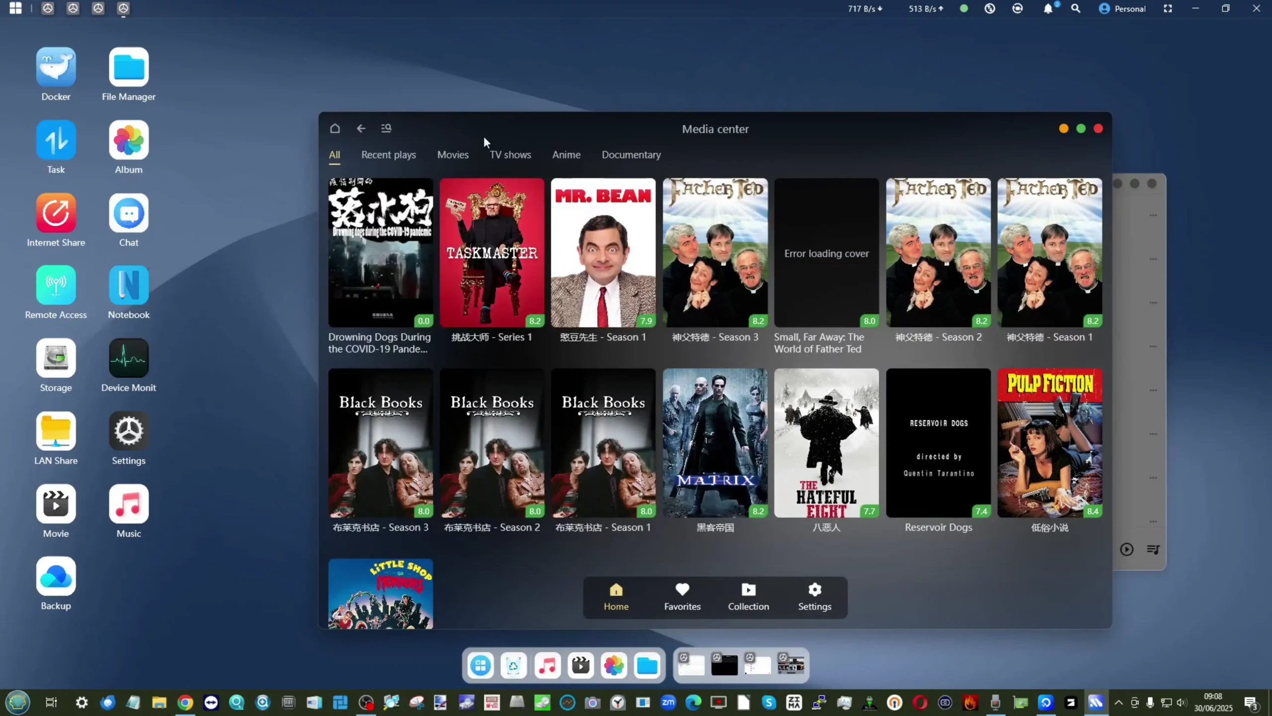Switch to Recent plays tab
The height and width of the screenshot is (716, 1272).
pos(389,155)
